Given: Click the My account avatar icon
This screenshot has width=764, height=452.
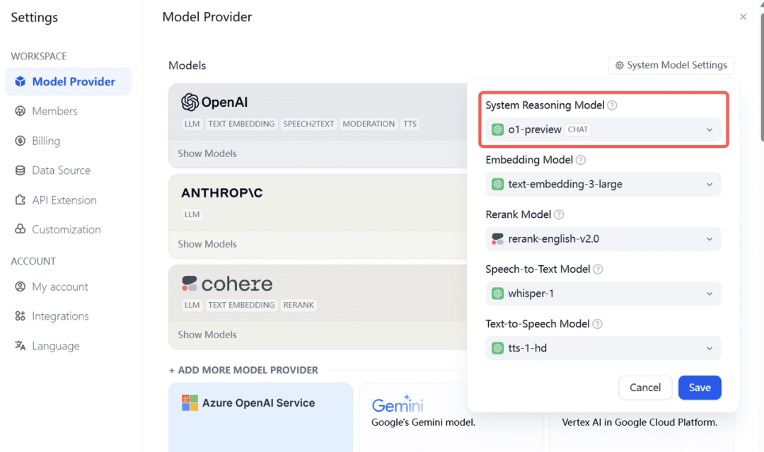Looking at the screenshot, I should click(x=20, y=286).
